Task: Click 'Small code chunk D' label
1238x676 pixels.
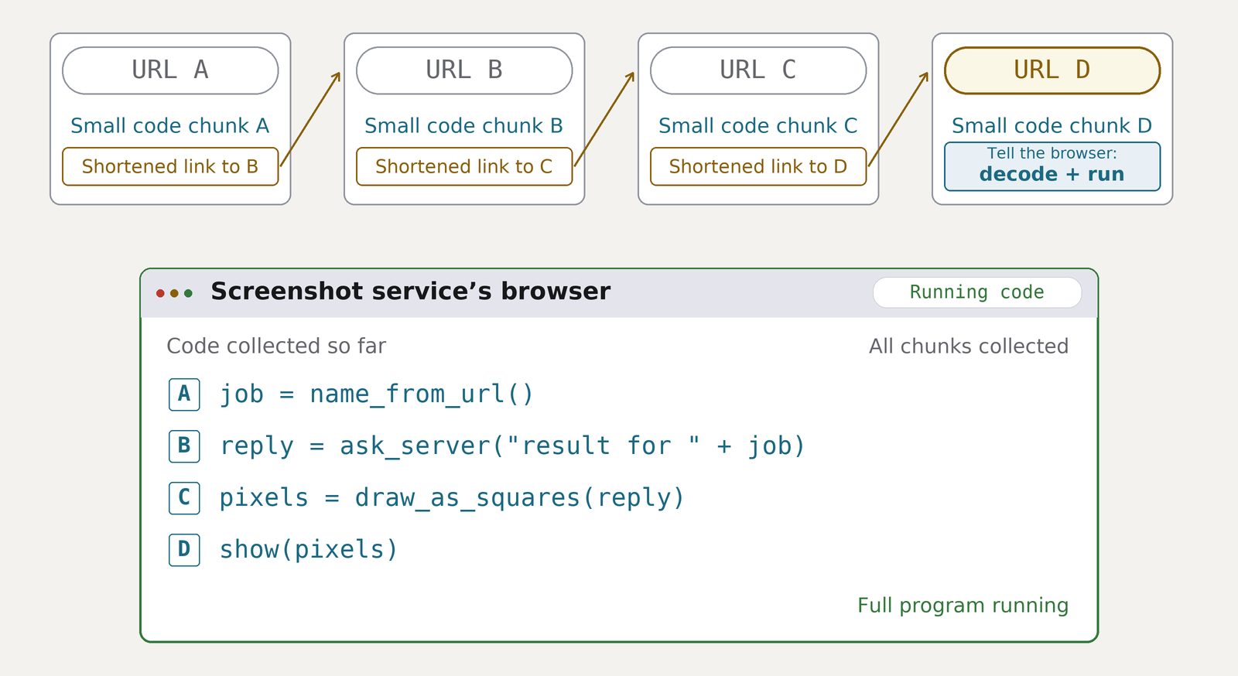Action: click(1052, 125)
